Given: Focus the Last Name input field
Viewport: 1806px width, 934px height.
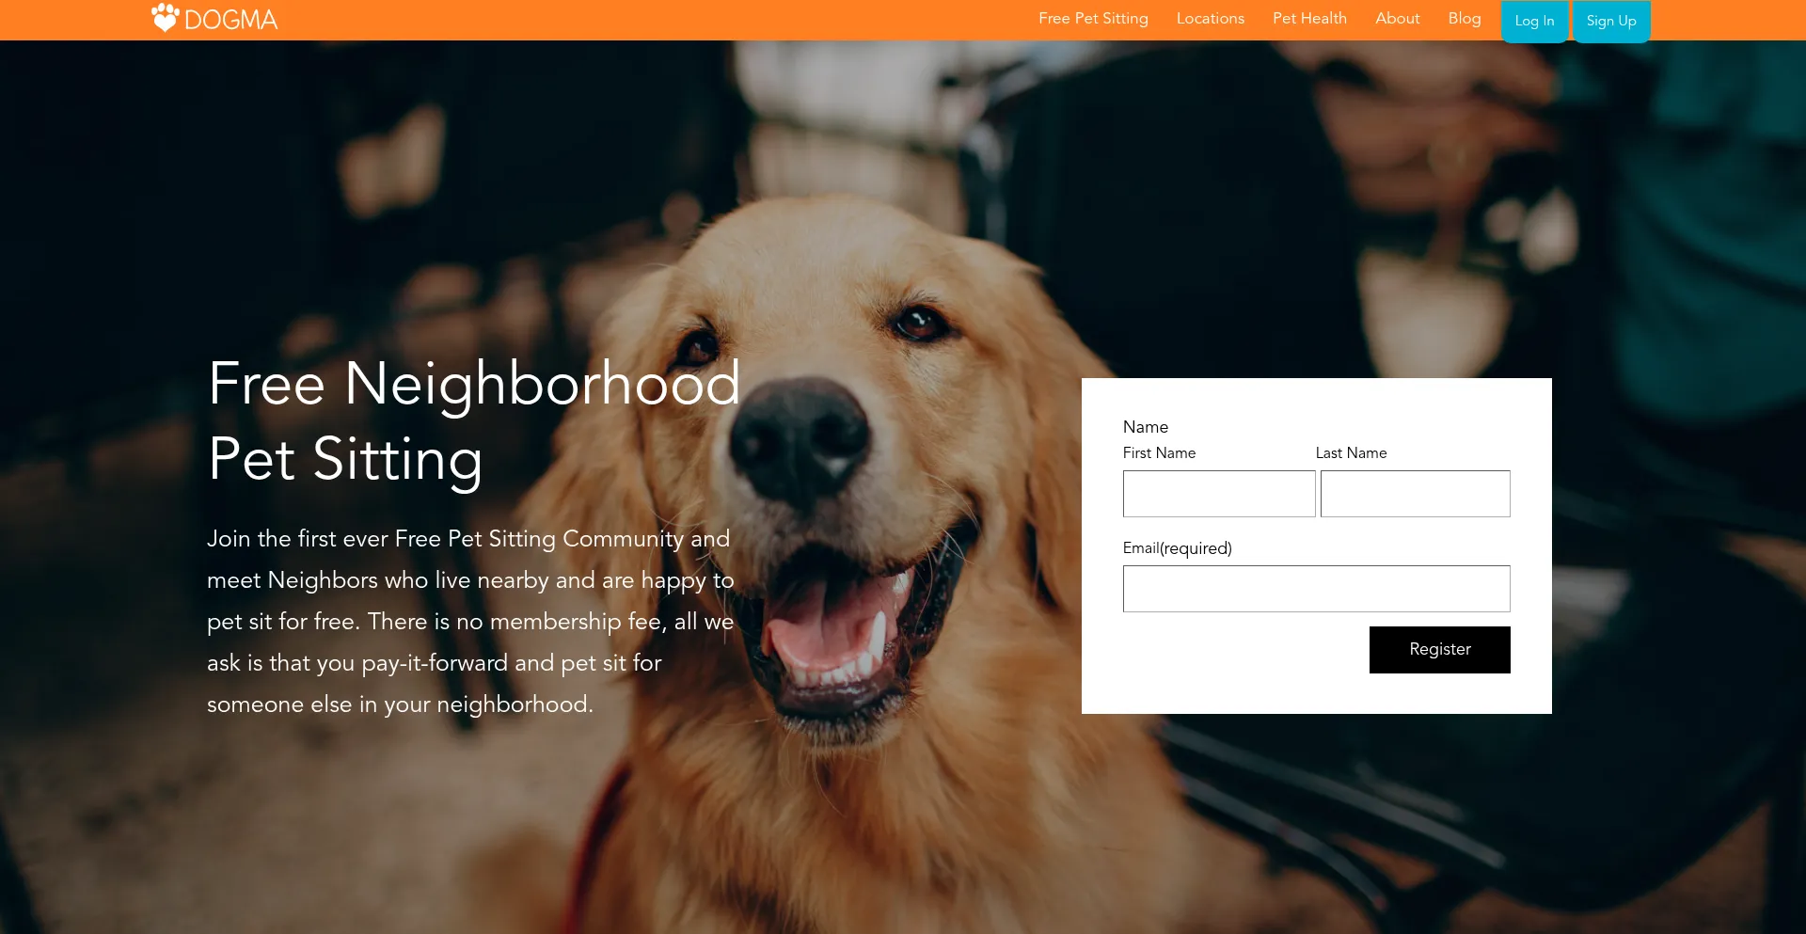Looking at the screenshot, I should pos(1416,494).
